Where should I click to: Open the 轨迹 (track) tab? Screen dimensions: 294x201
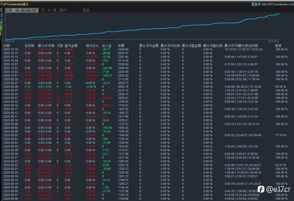pyautogui.click(x=86, y=10)
